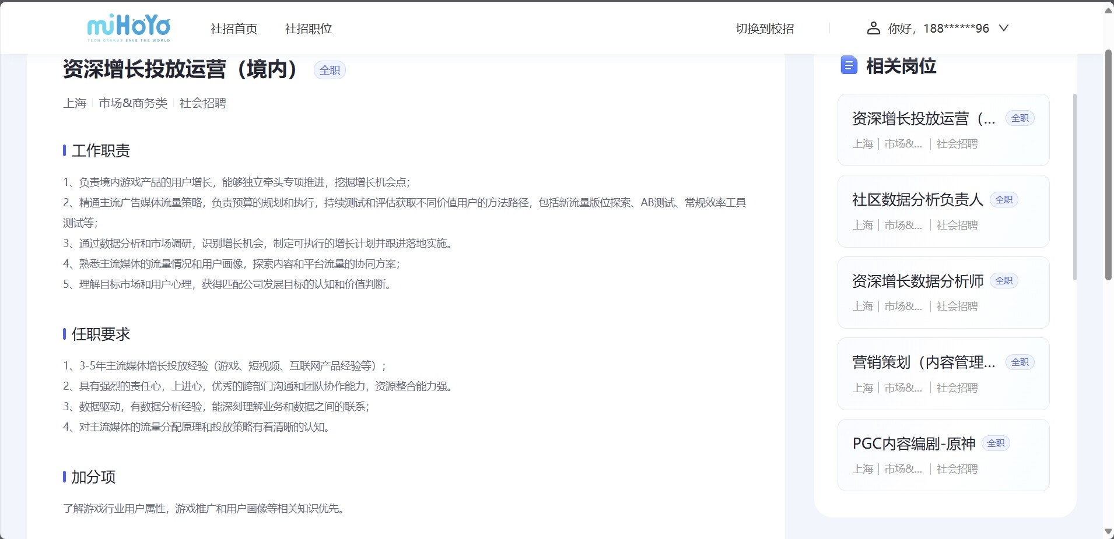Click the related positions panel scrollbar
Image resolution: width=1114 pixels, height=539 pixels.
point(1074,186)
